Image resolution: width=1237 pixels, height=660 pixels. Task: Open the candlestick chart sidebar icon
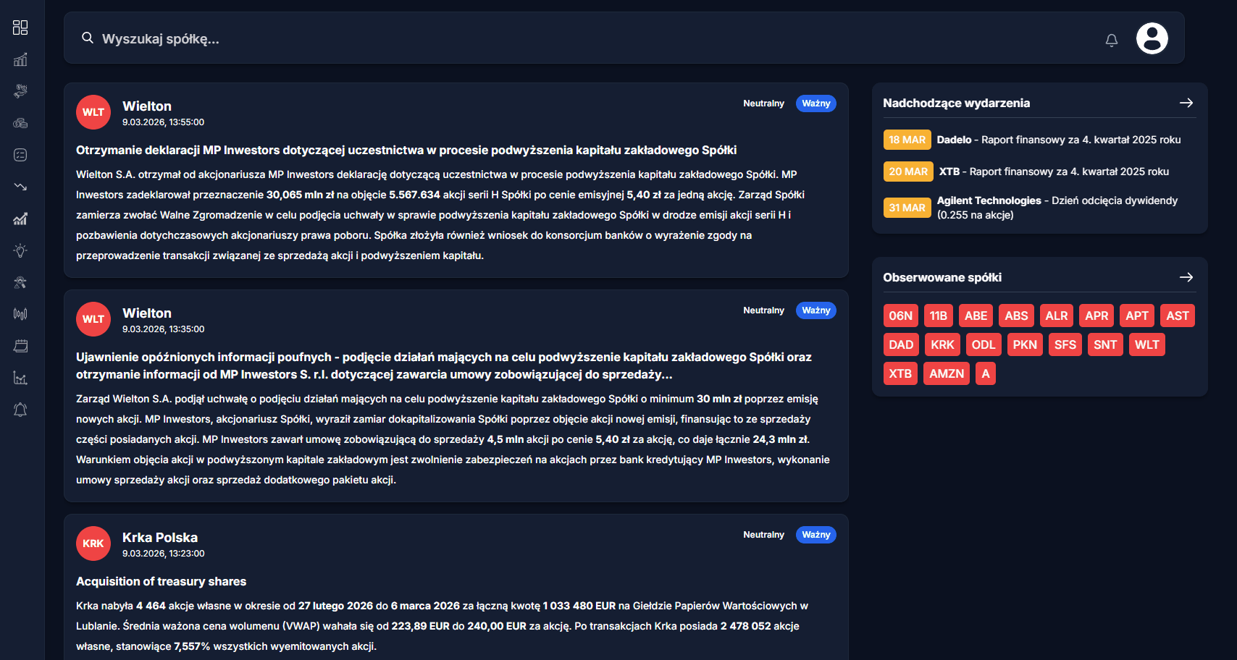20,314
